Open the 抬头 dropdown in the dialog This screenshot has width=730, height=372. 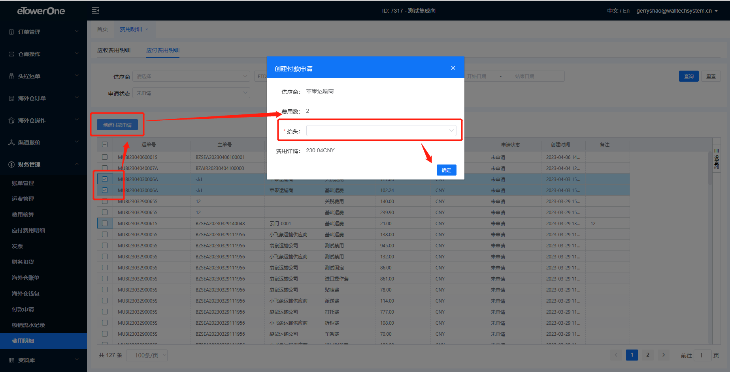(x=381, y=131)
